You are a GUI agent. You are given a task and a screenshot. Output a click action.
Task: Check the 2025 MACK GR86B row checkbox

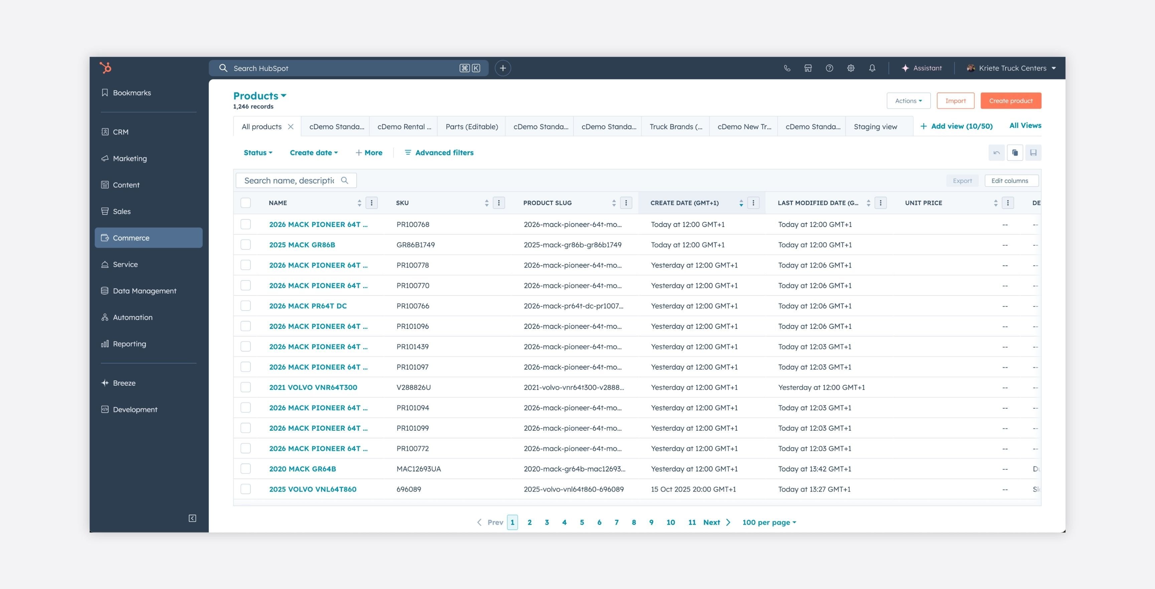246,245
